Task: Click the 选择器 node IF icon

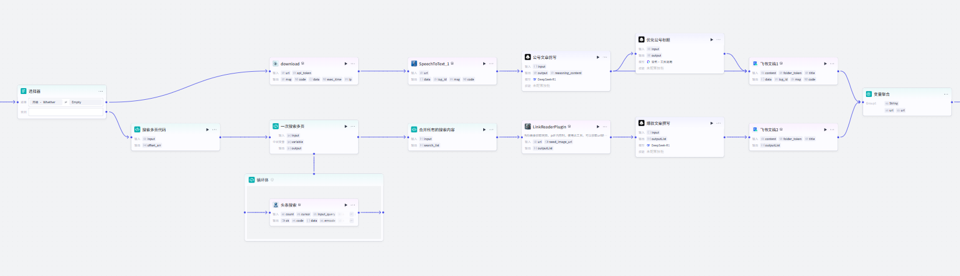Action: [x=23, y=91]
